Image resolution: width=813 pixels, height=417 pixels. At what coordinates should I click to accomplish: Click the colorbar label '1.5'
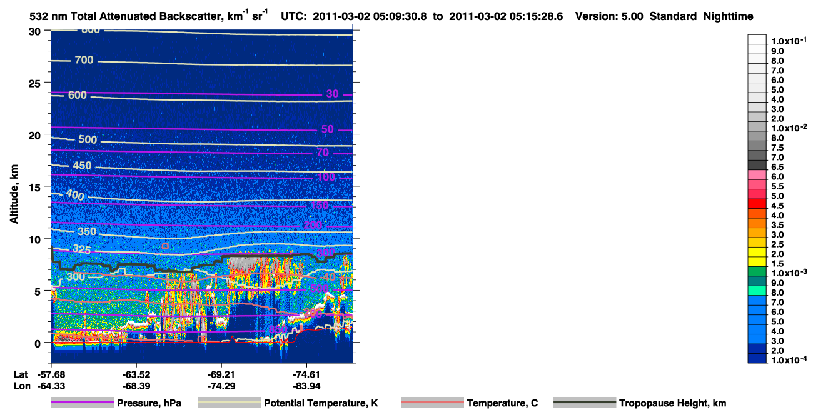pos(777,263)
